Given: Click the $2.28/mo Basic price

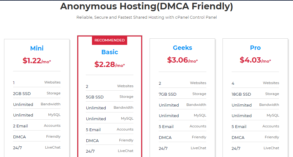Looking at the screenshot, I should pyautogui.click(x=109, y=65).
